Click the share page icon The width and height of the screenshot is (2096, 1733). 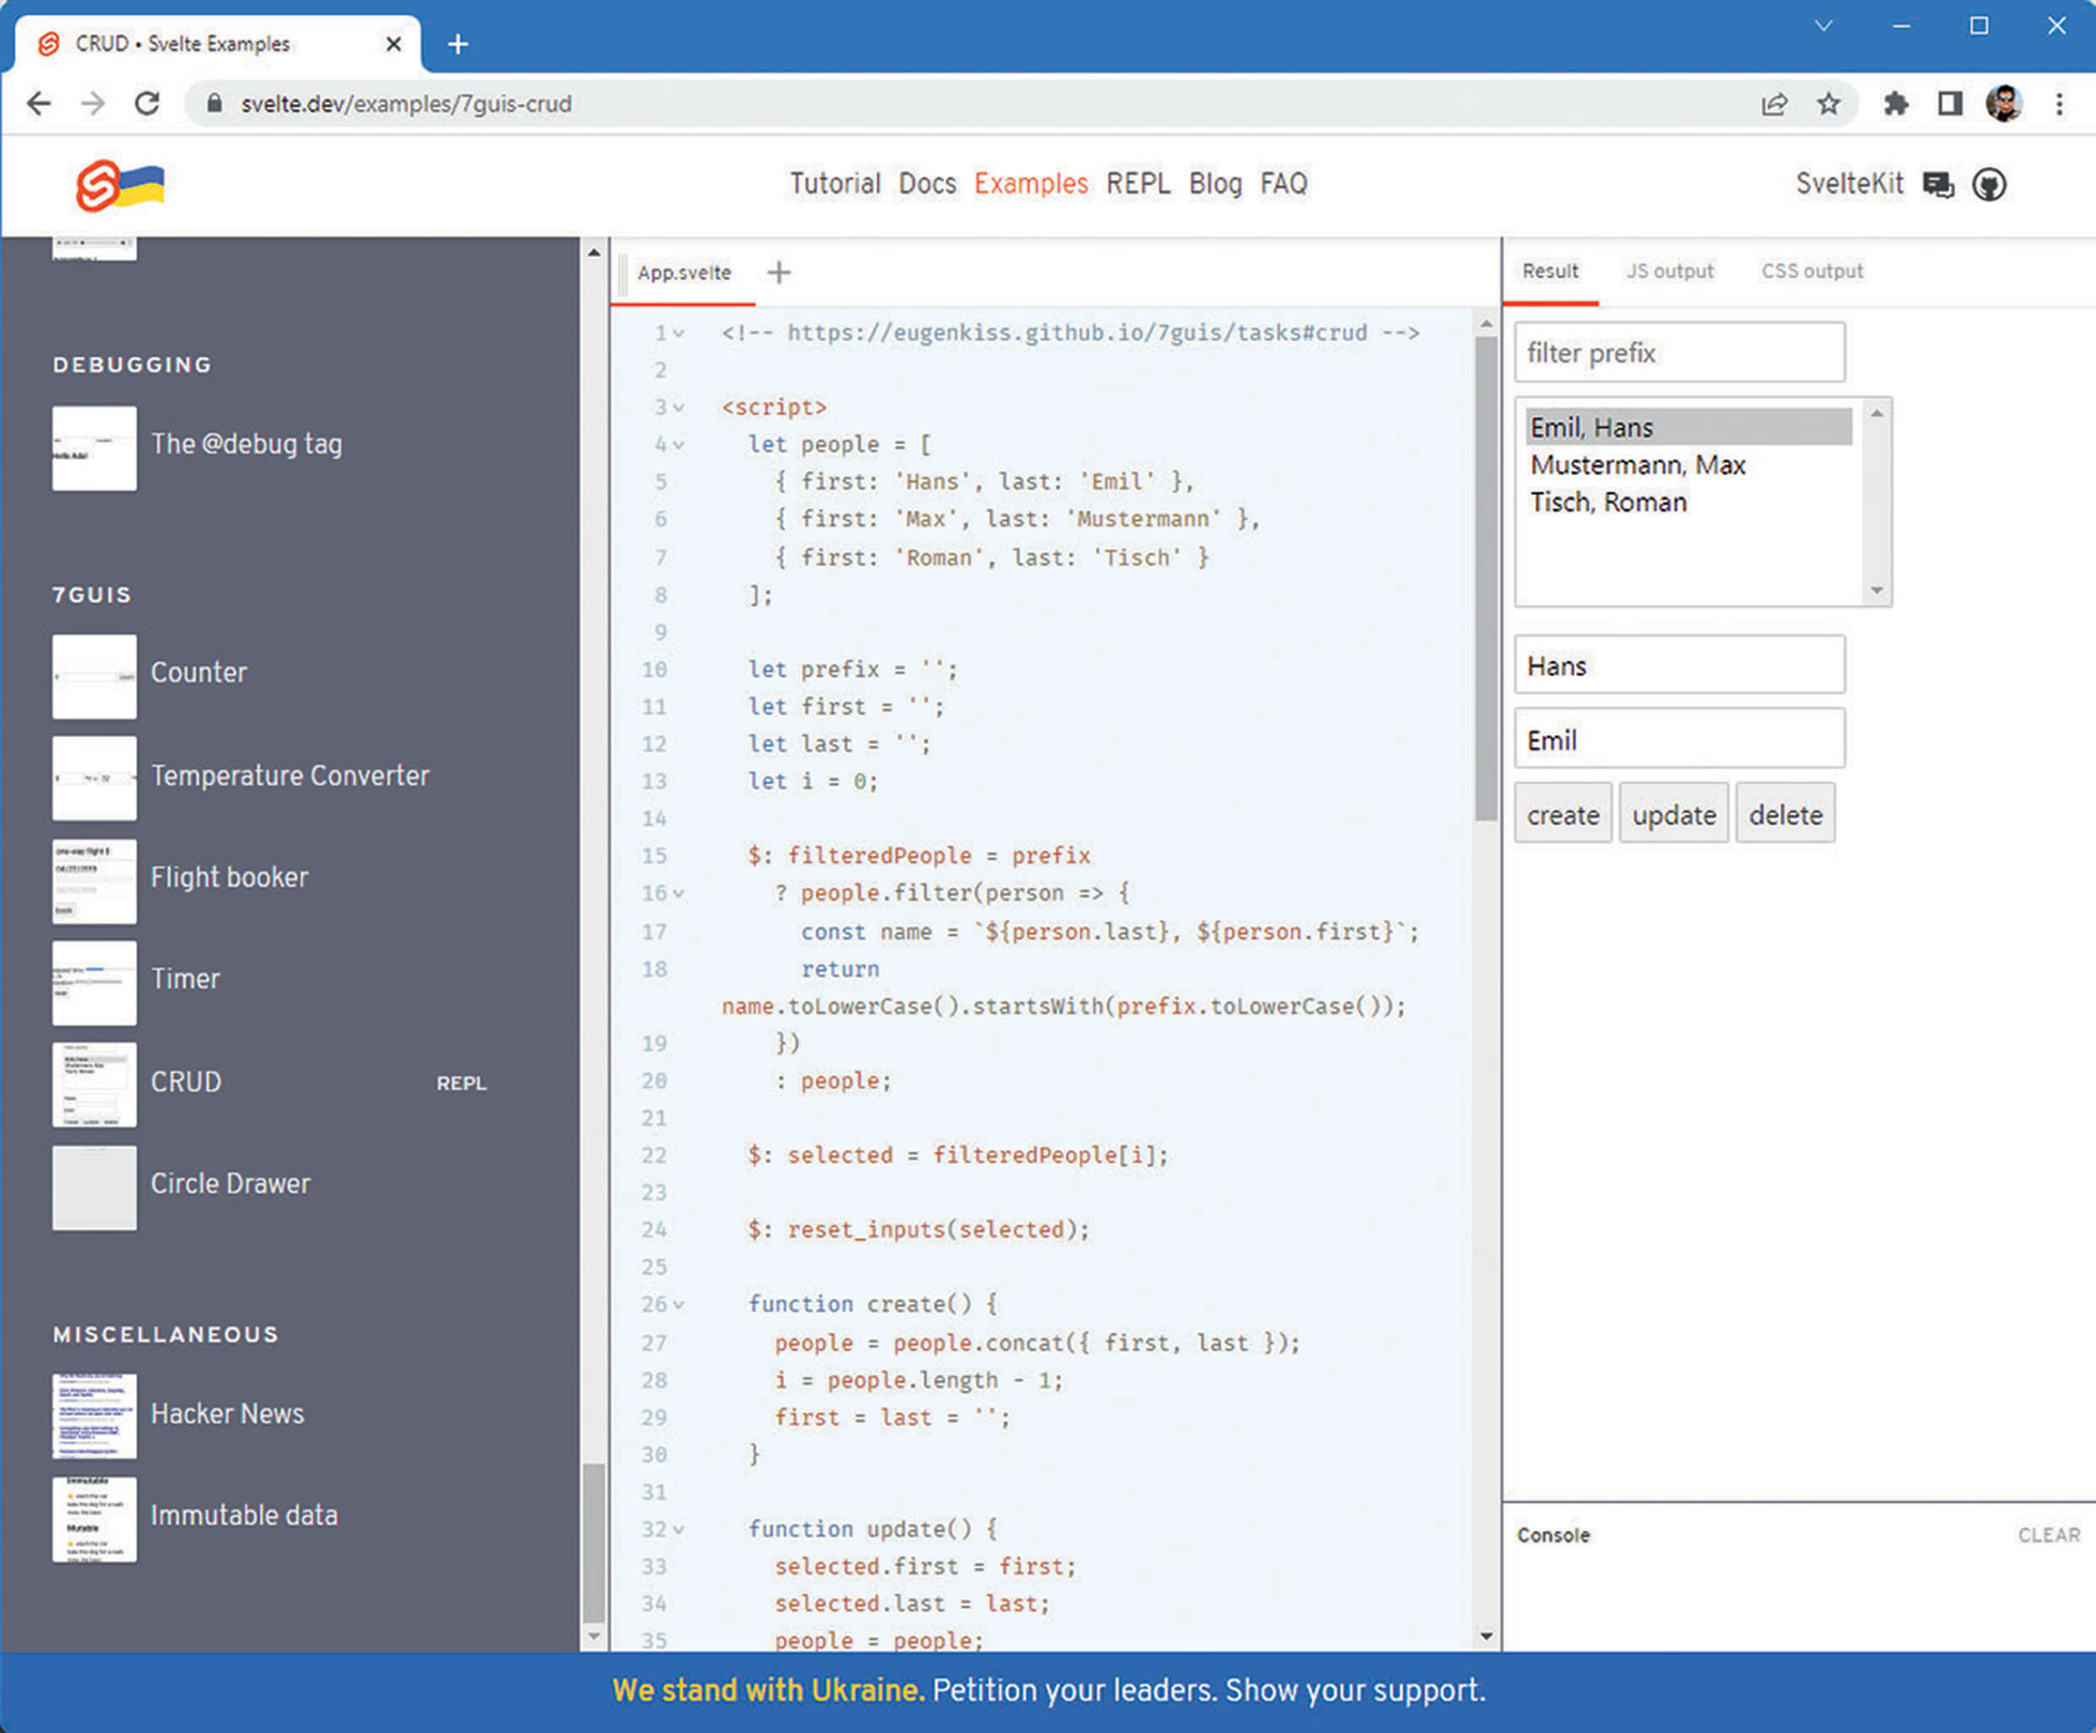pyautogui.click(x=1774, y=104)
